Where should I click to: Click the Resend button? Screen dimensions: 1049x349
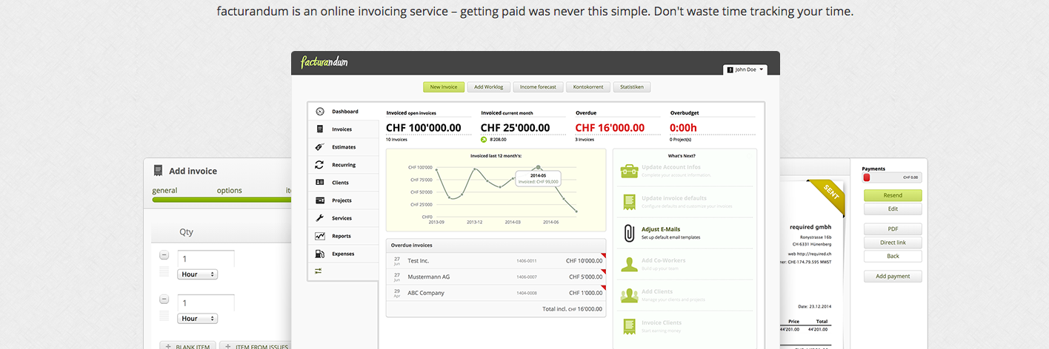[x=893, y=196]
